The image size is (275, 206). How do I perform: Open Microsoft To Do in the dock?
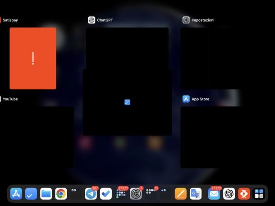[106, 194]
